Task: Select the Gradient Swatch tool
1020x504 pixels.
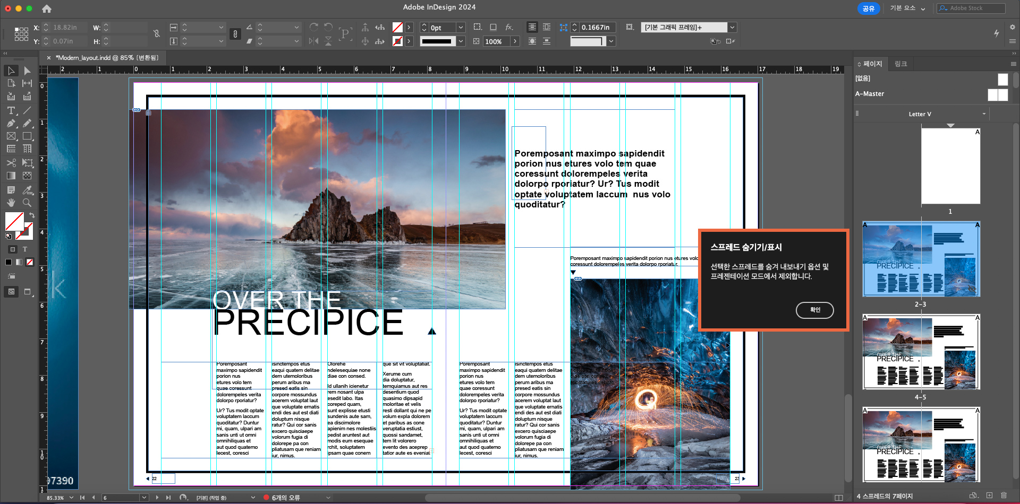Action: tap(11, 176)
